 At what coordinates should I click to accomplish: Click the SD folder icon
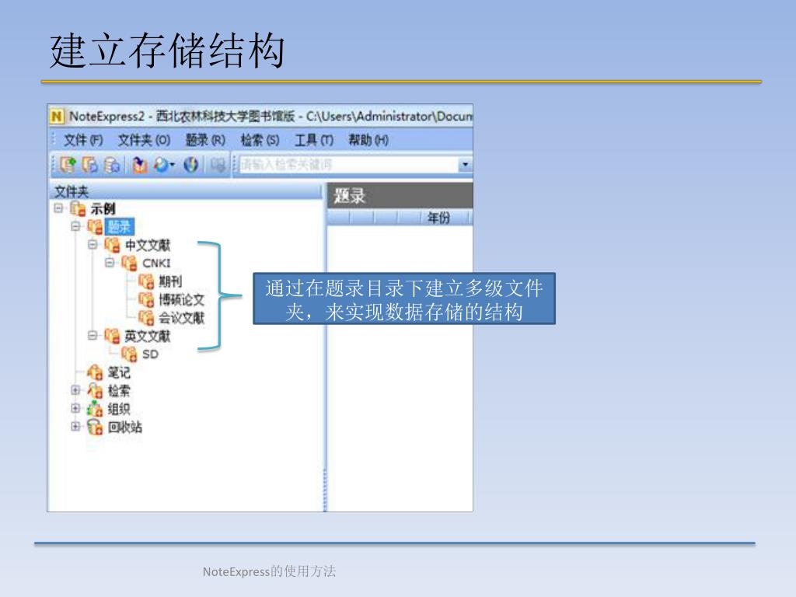129,354
